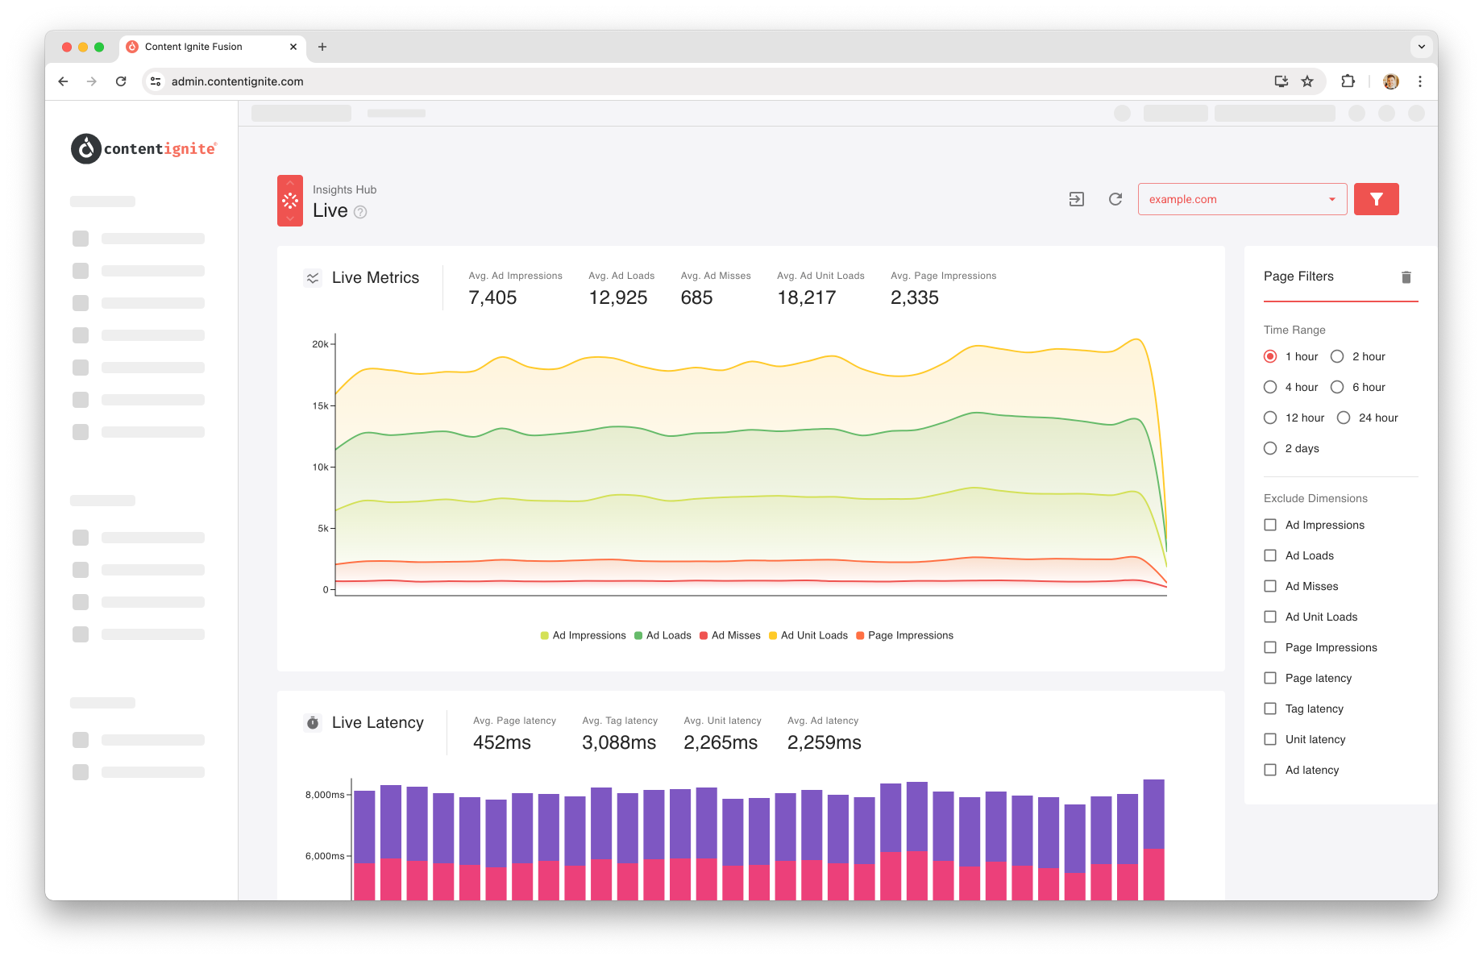Click the red filter funnel button

pyautogui.click(x=1376, y=199)
